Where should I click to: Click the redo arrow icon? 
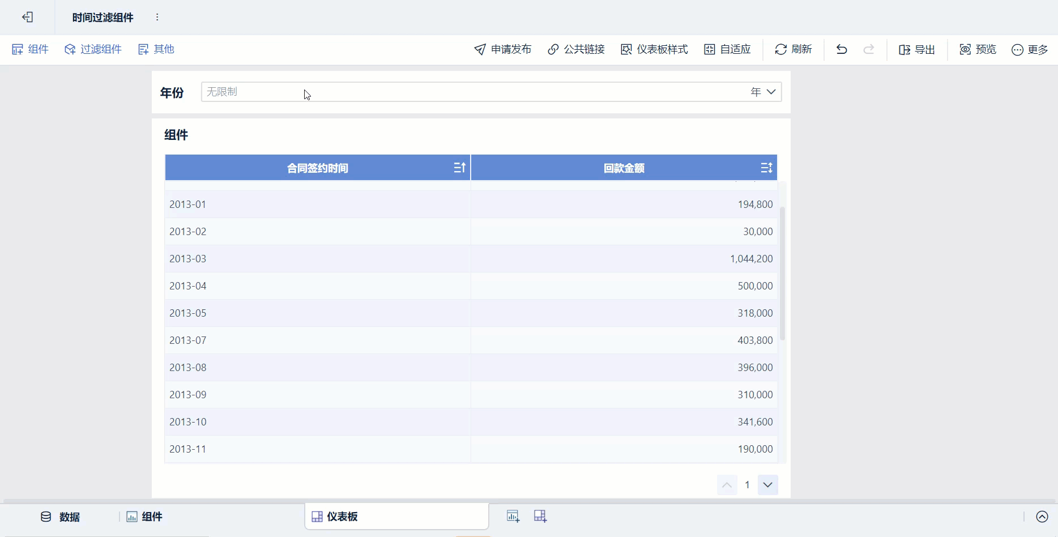point(869,49)
